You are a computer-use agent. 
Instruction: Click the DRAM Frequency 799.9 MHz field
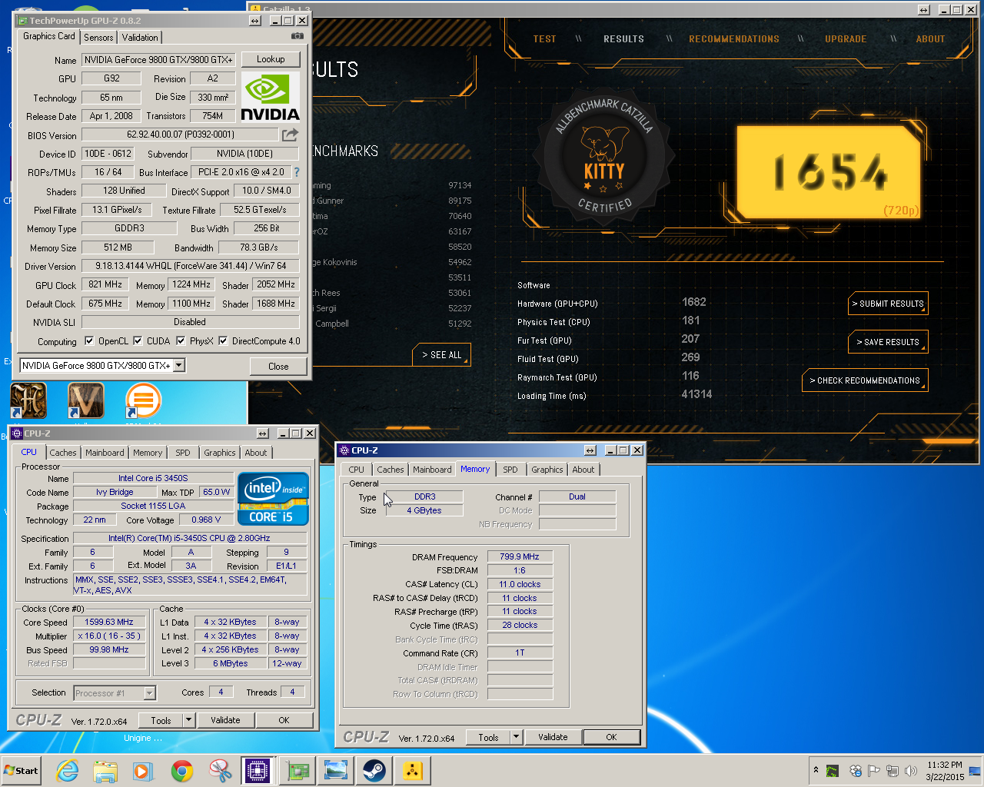[x=520, y=556]
